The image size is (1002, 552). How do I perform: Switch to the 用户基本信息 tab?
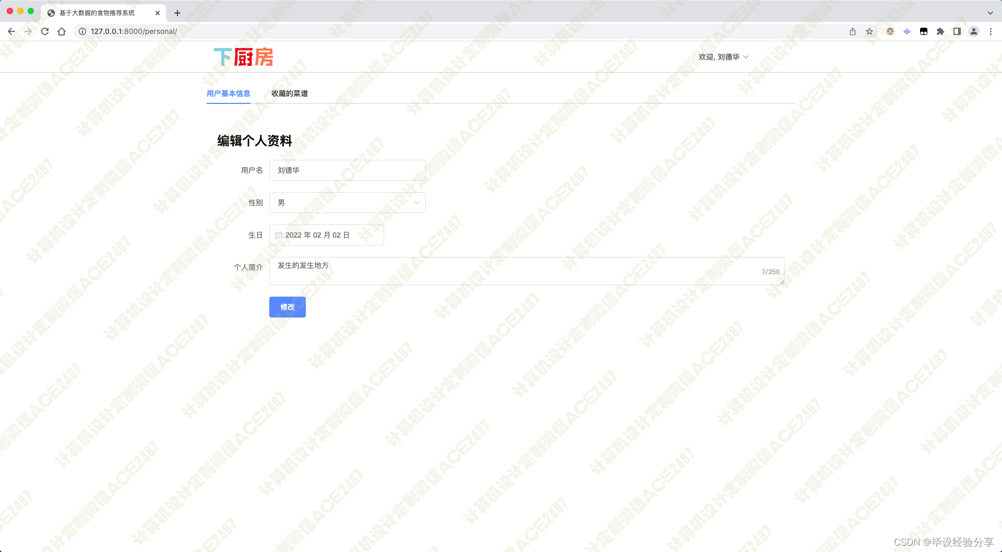coord(229,93)
